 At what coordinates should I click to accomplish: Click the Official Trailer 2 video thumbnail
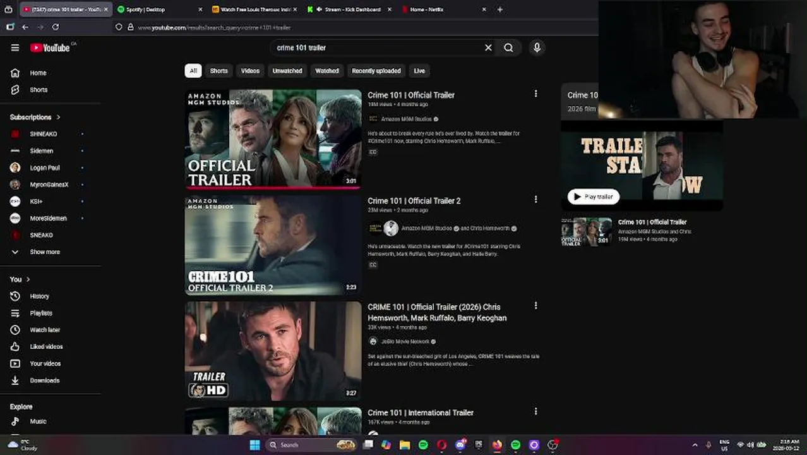pos(273,245)
